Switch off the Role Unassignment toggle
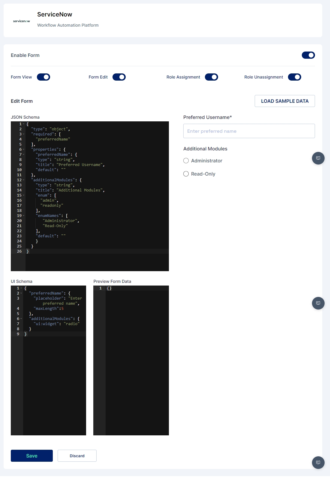The height and width of the screenshot is (480, 330). pyautogui.click(x=294, y=77)
